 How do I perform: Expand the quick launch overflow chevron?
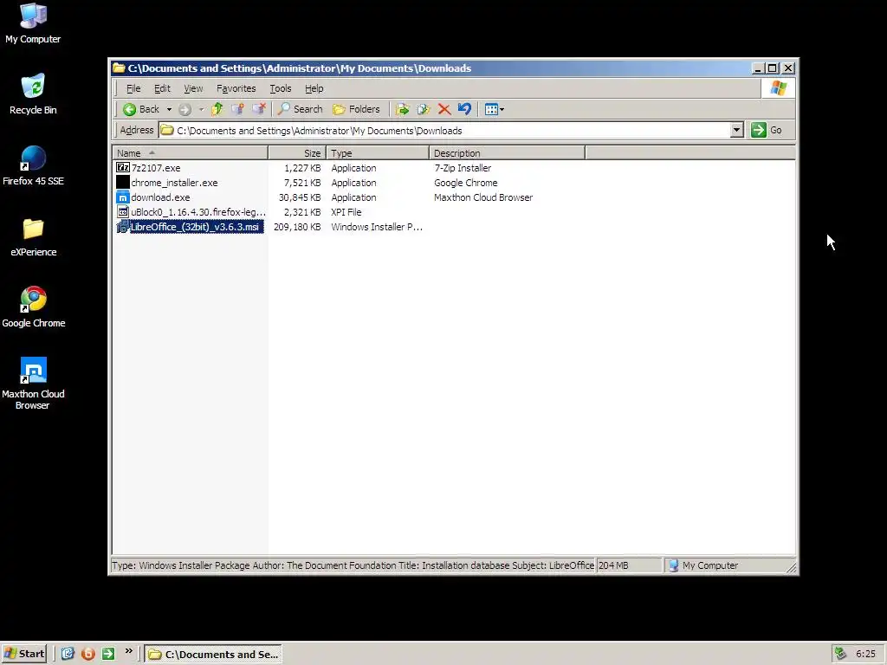click(x=128, y=651)
